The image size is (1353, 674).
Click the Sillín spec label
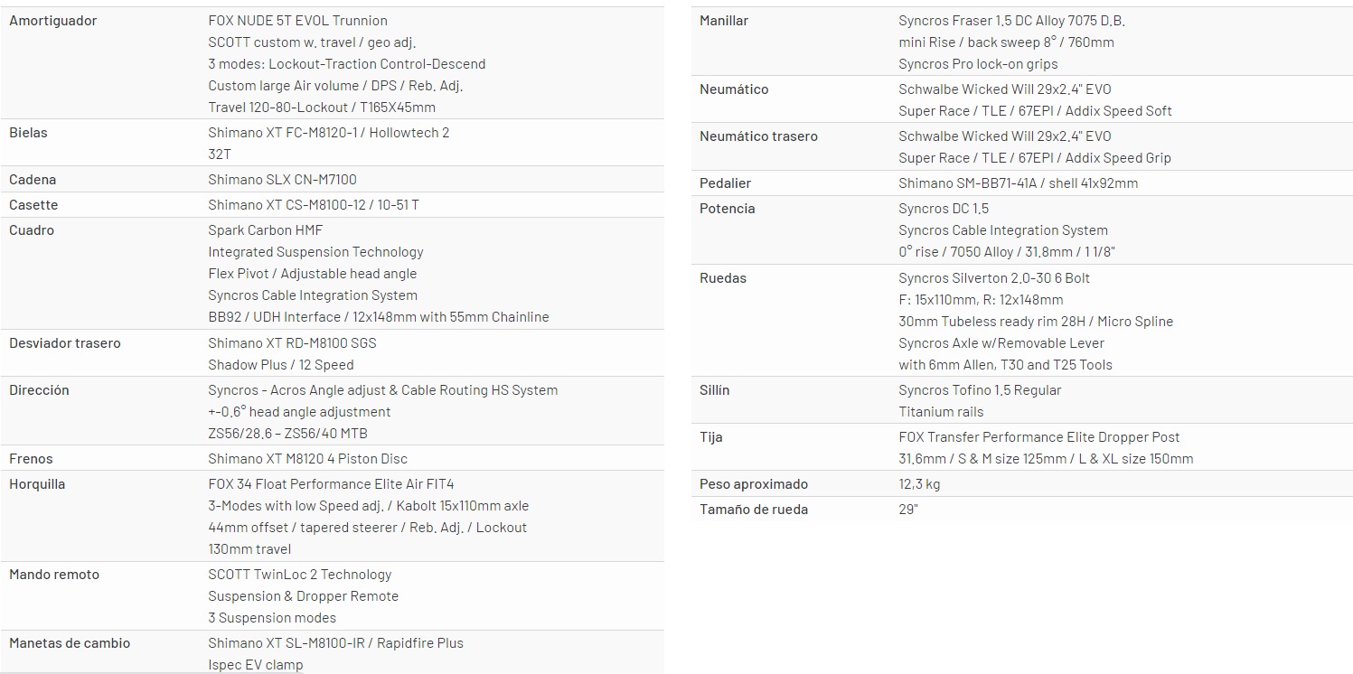pos(714,390)
